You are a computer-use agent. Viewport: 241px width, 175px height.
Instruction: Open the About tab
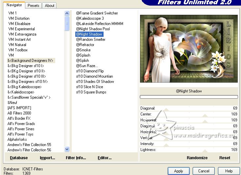[50, 6]
